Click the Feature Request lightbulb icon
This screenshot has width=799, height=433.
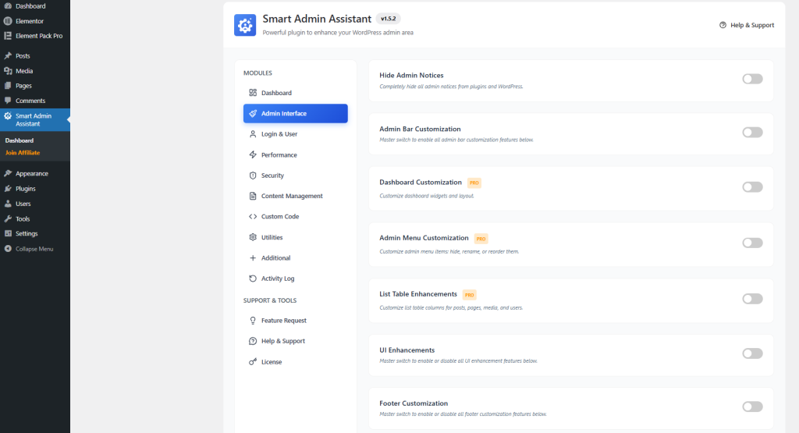[253, 321]
